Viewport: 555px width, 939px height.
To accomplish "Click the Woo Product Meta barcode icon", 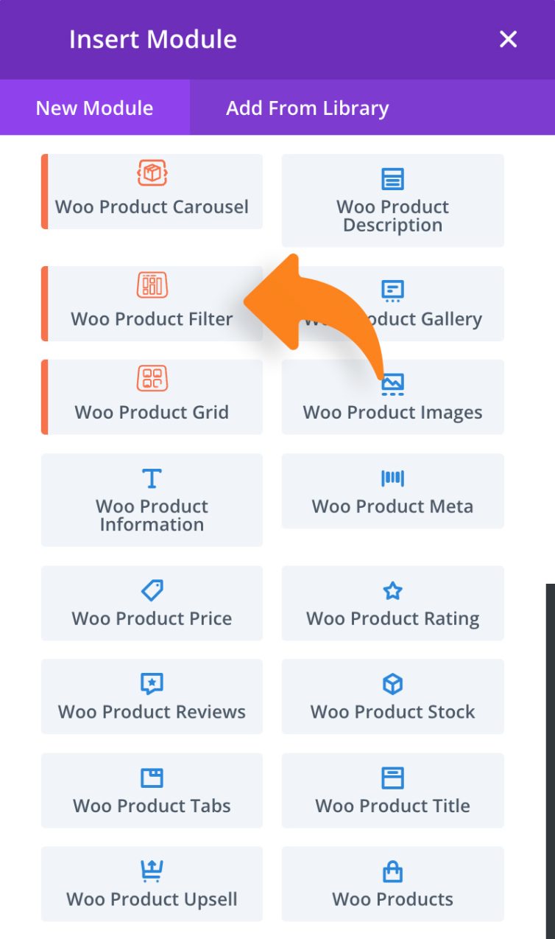I will point(392,478).
